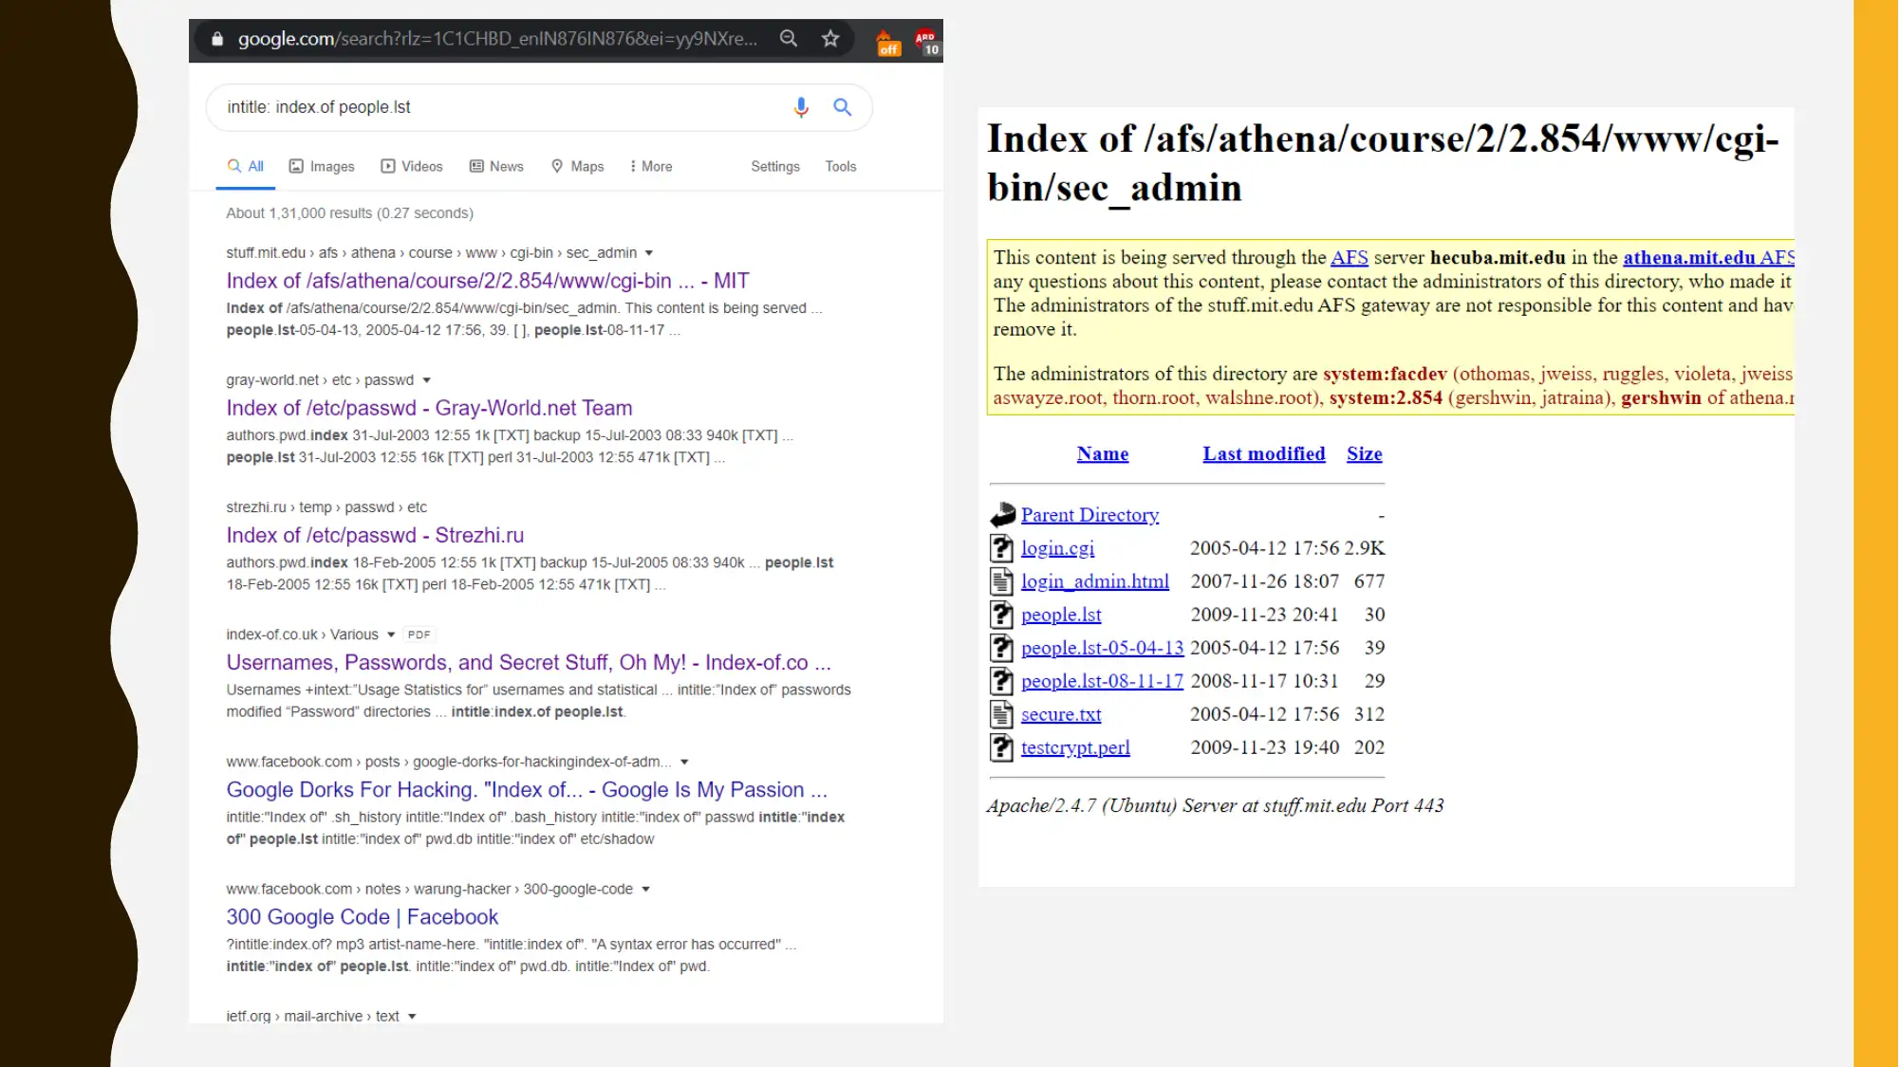Viewport: 1899px width, 1067px height.
Task: Click the athena.mit.edu AFS link
Action: [1708, 257]
